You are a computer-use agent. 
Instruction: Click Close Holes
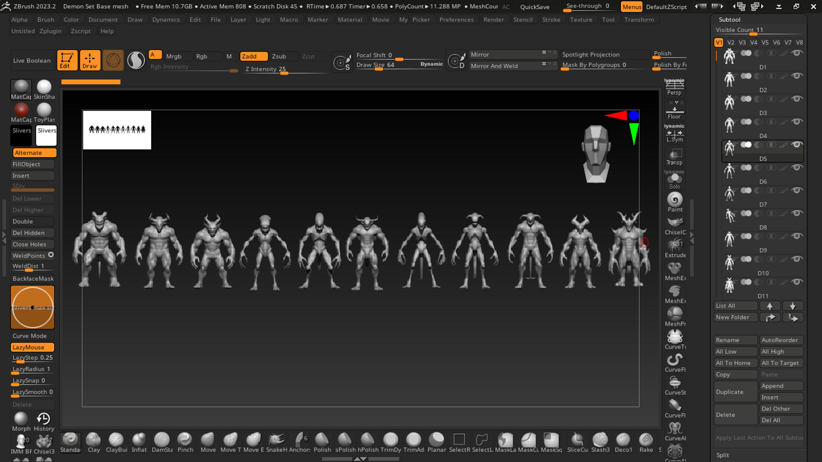pyautogui.click(x=32, y=244)
